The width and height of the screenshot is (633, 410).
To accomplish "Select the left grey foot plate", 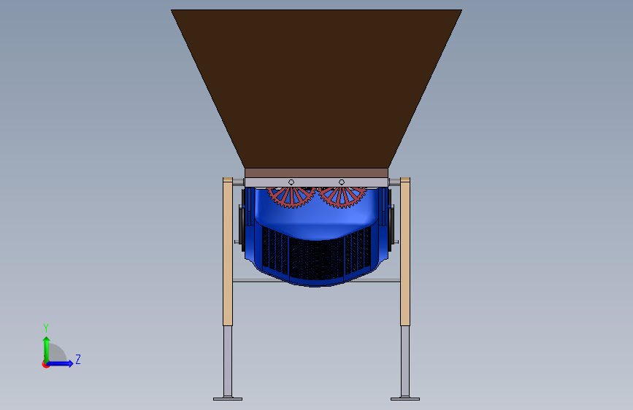I will click(x=228, y=399).
